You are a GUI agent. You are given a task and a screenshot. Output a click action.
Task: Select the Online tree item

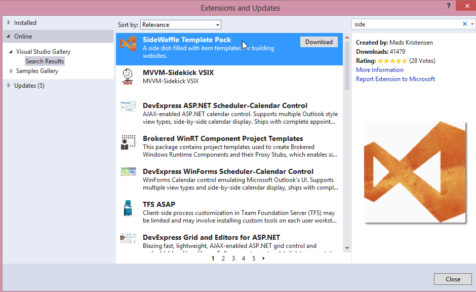(x=23, y=36)
